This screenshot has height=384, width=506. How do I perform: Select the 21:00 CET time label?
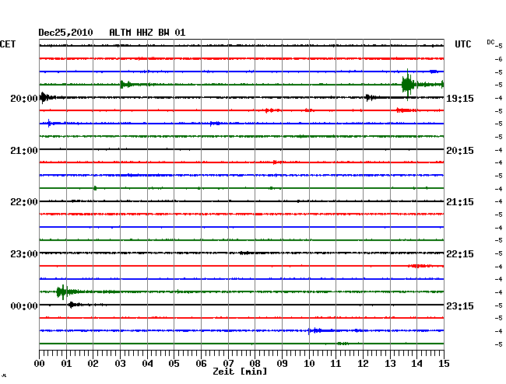24,151
